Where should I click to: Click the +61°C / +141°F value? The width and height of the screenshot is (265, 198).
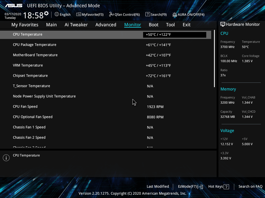[x=158, y=45]
